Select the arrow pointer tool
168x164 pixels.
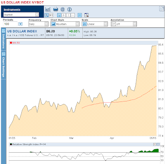[59, 15]
